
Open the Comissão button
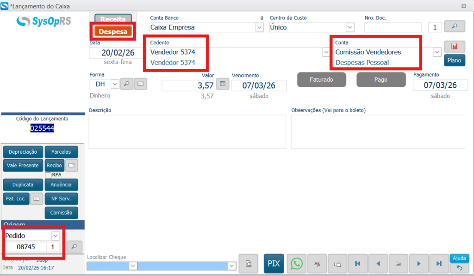61,213
